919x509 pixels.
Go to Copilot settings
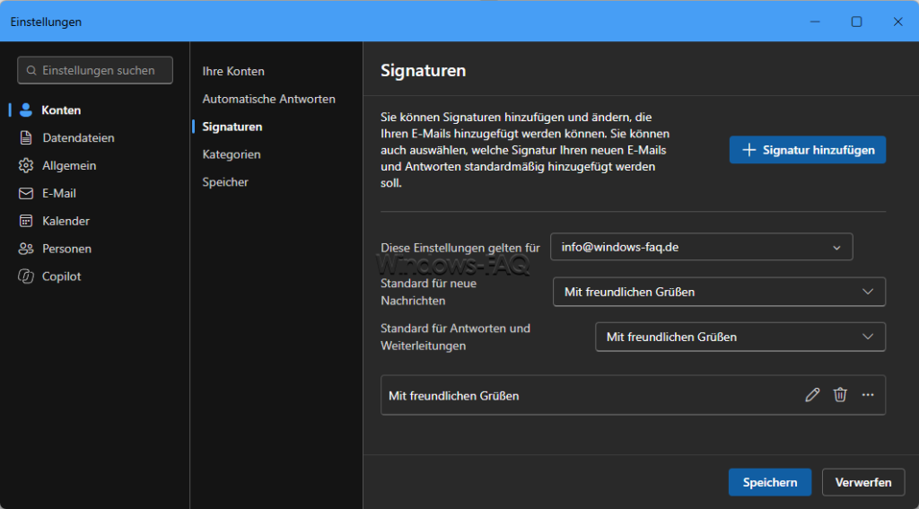62,276
